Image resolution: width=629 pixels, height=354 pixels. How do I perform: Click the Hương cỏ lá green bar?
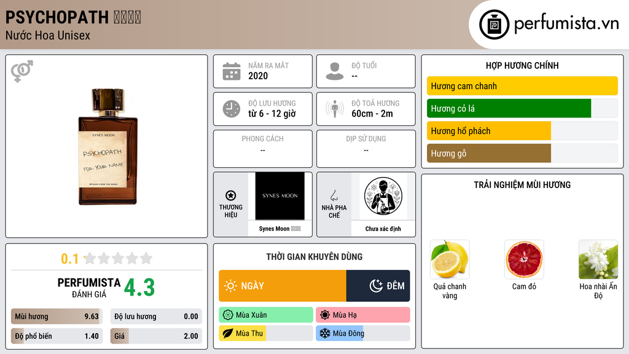coord(522,108)
